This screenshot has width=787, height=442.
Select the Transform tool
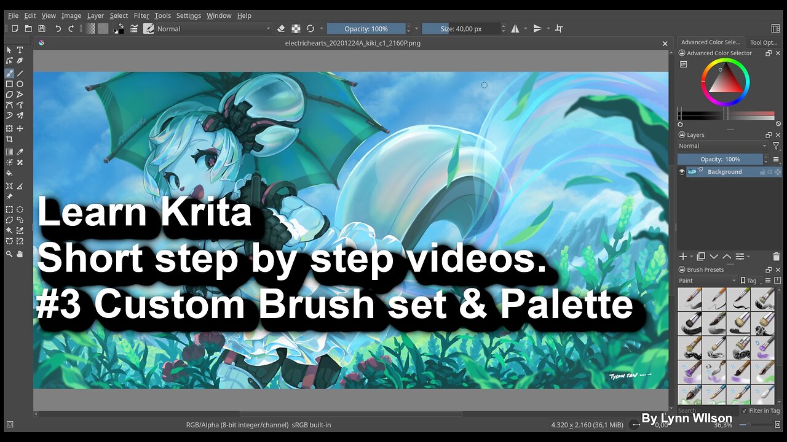point(9,129)
